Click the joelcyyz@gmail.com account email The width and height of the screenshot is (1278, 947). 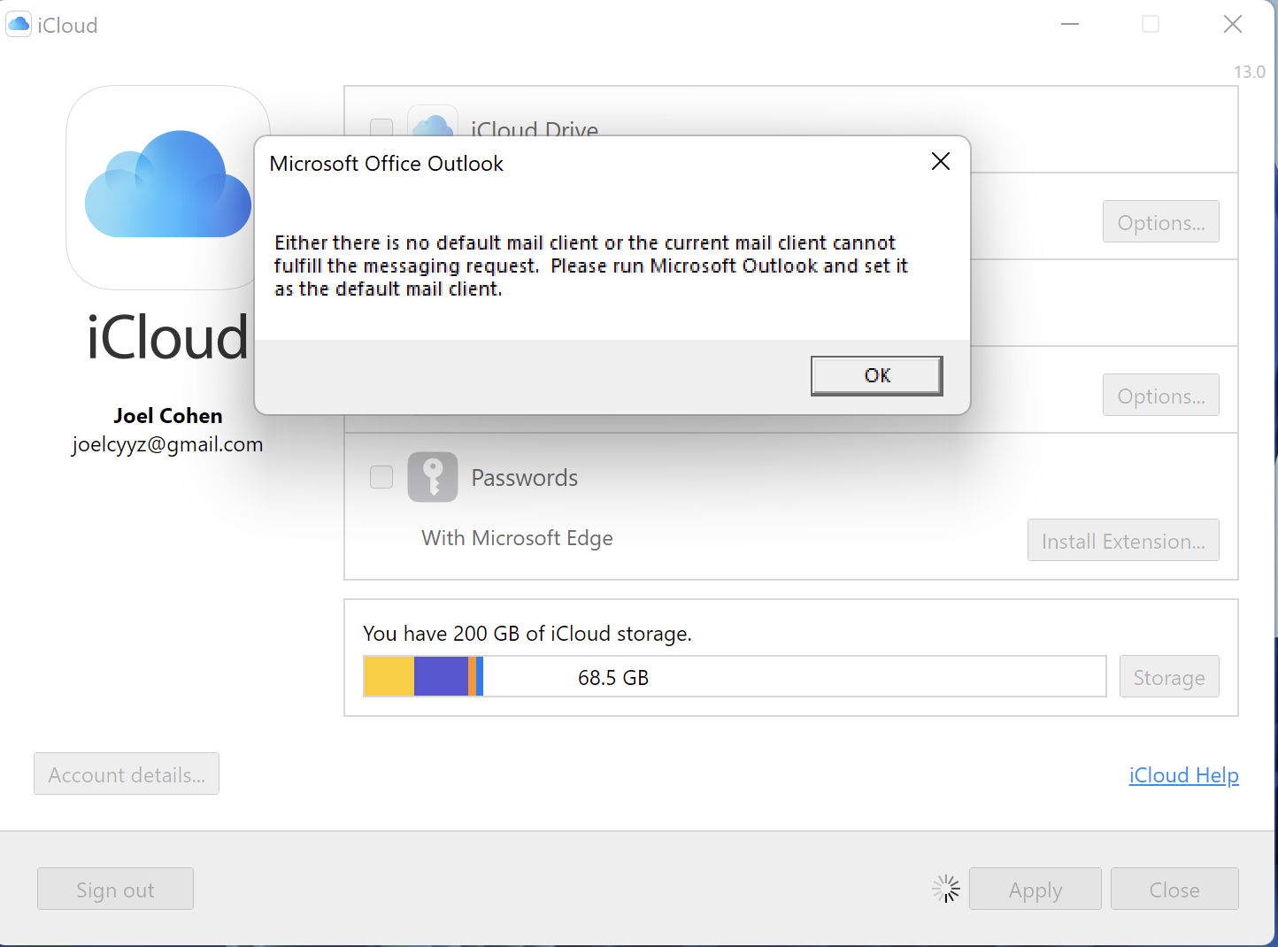click(x=167, y=444)
